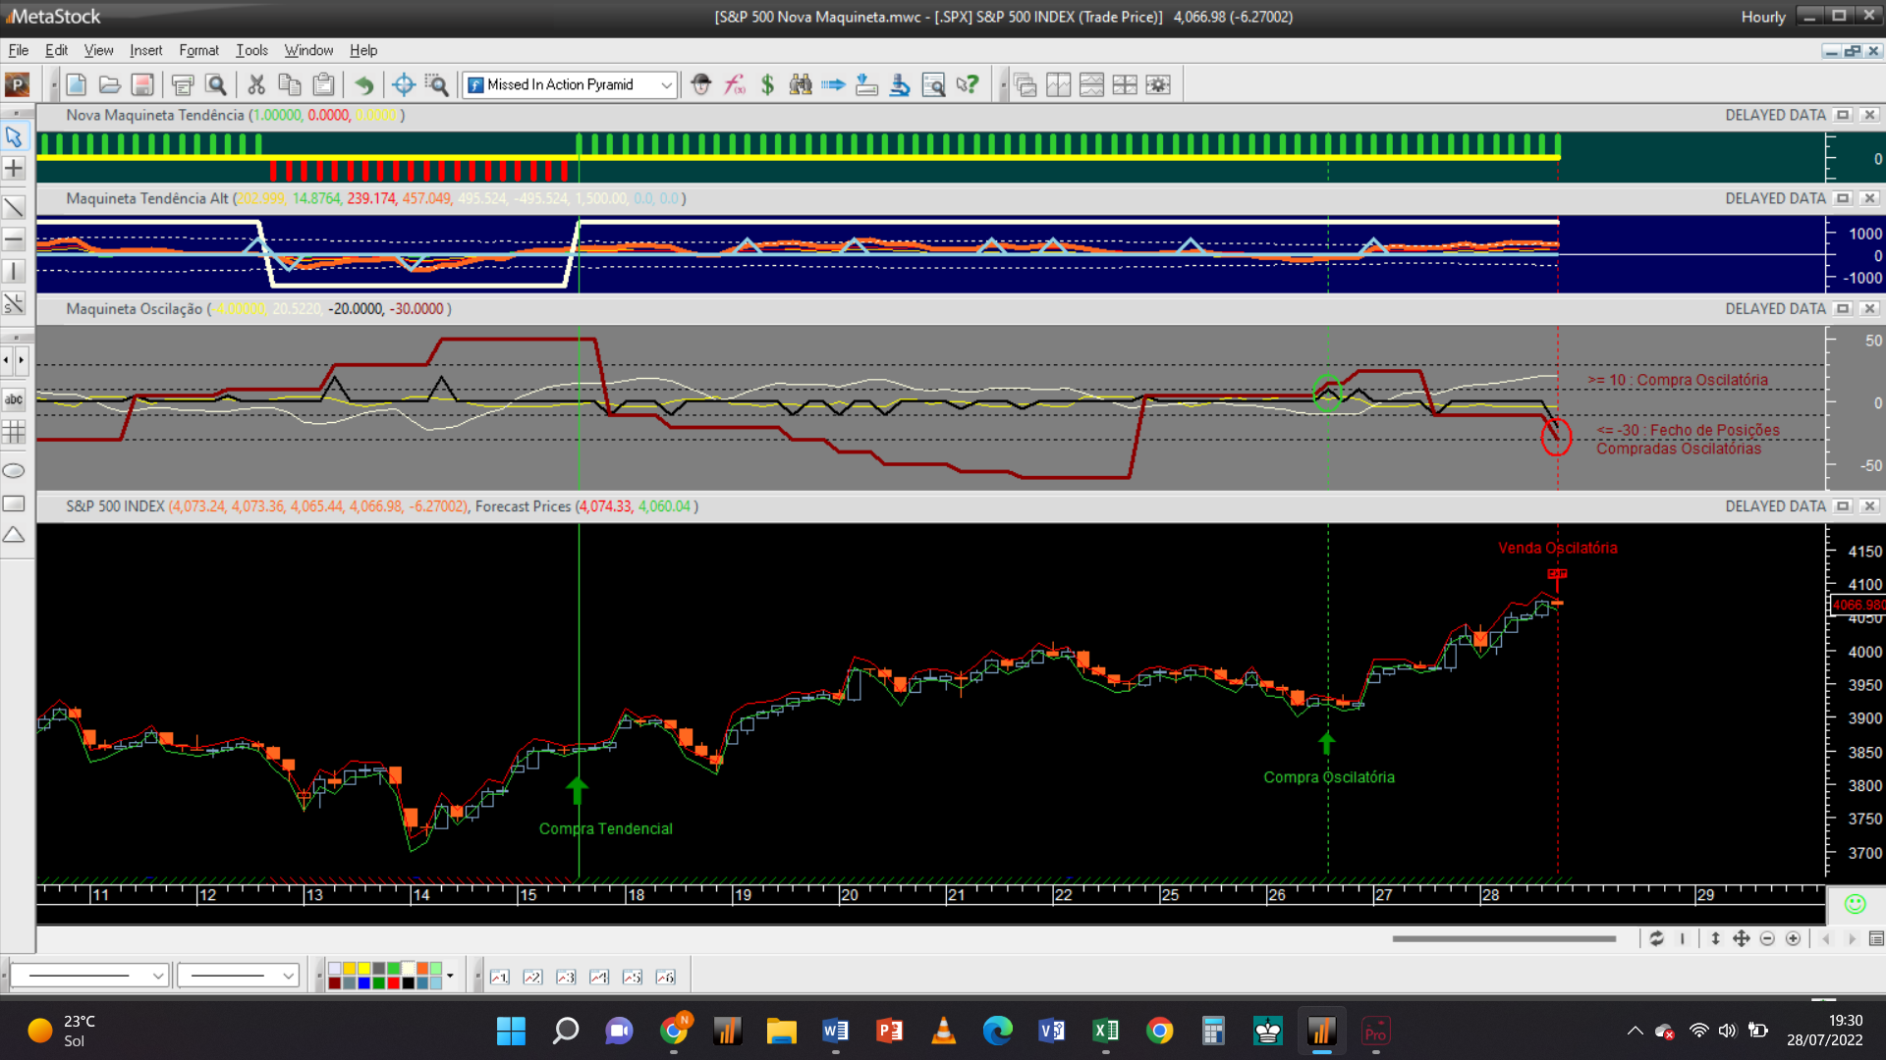Open the Indicator Builder (fx) tool

click(x=735, y=85)
